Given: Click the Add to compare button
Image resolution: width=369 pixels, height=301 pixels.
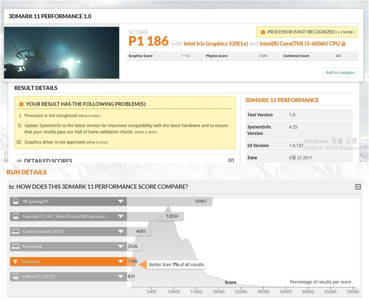Looking at the screenshot, I should (340, 73).
